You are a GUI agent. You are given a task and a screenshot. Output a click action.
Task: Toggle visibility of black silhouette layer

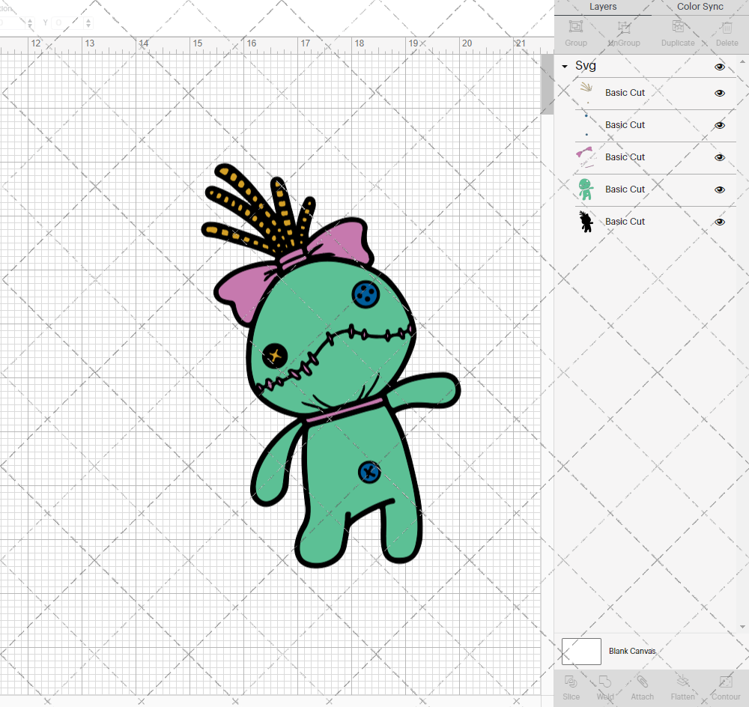(x=720, y=222)
